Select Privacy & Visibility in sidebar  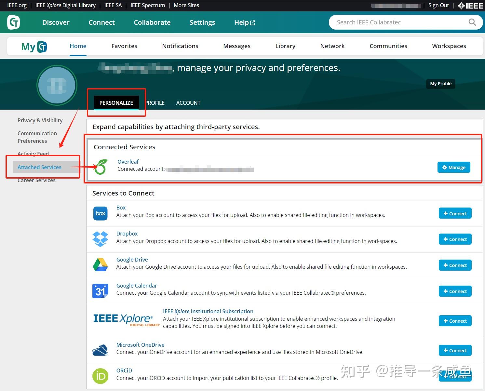point(40,120)
